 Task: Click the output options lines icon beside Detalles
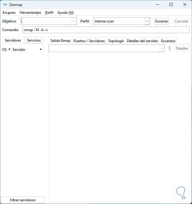tap(170, 48)
